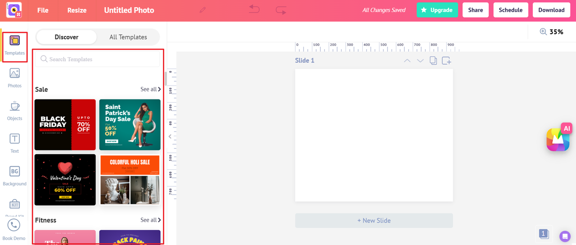Click the All Changes Saved status
The width and height of the screenshot is (576, 245).
coord(384,10)
